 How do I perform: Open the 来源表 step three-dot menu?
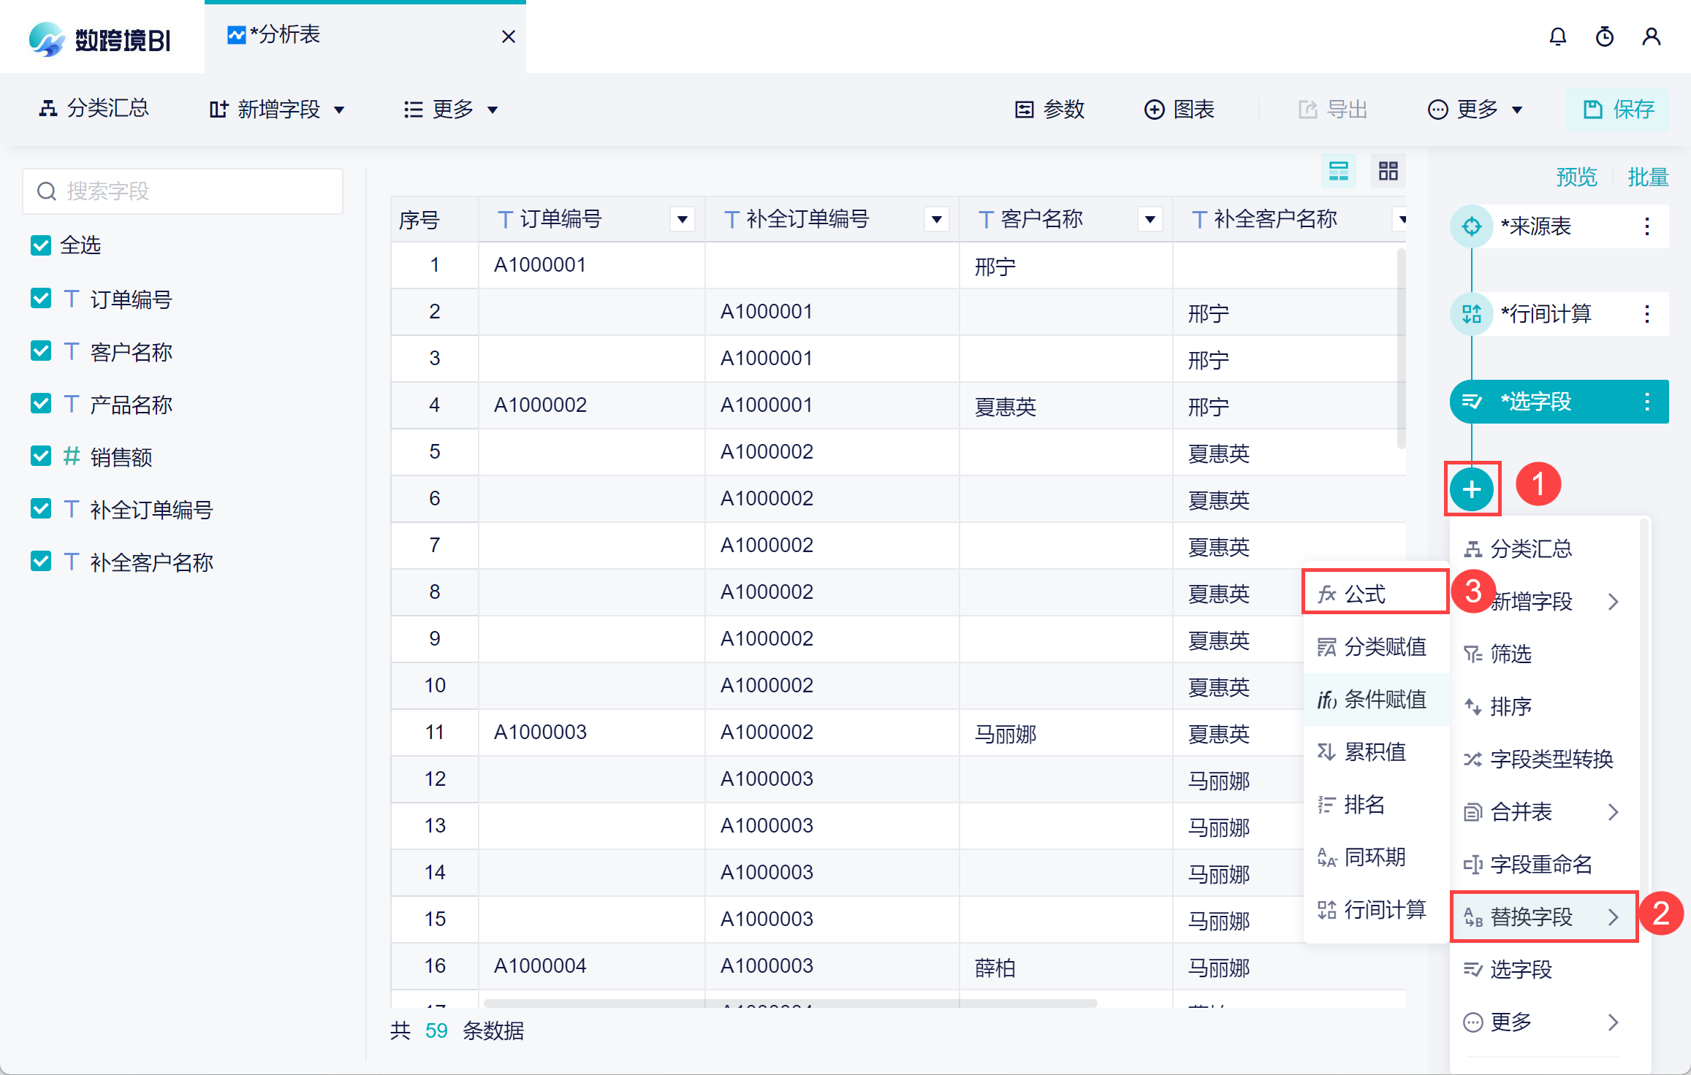click(x=1646, y=226)
